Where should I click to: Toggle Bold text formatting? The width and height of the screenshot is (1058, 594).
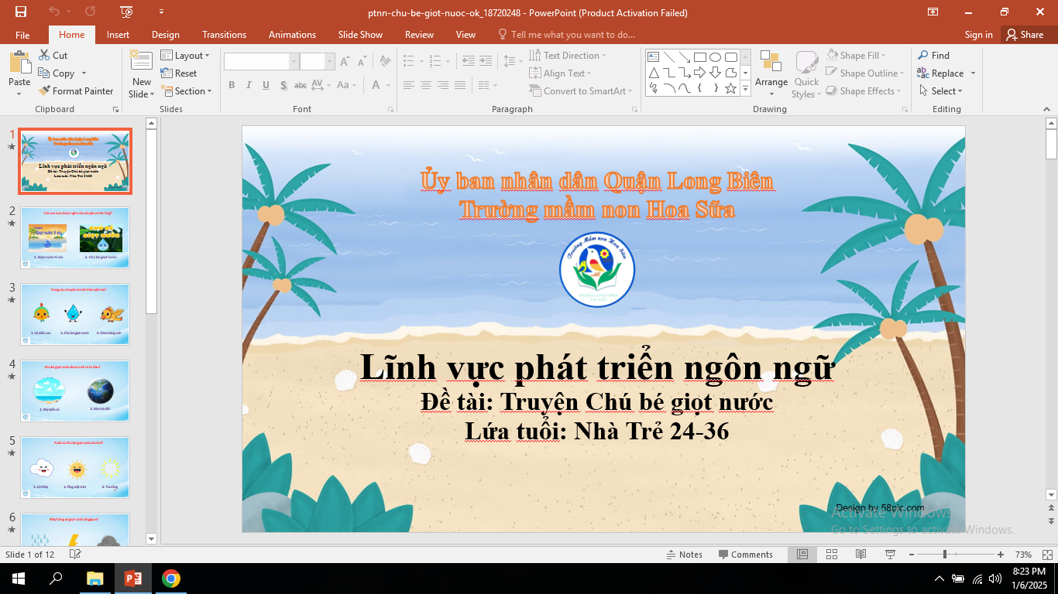[232, 85]
